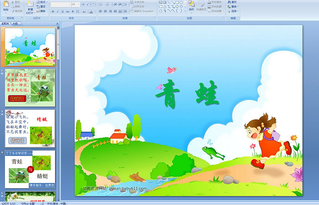Open the font size dropdown
Viewport: 319px width, 205px height.
tap(79, 4)
